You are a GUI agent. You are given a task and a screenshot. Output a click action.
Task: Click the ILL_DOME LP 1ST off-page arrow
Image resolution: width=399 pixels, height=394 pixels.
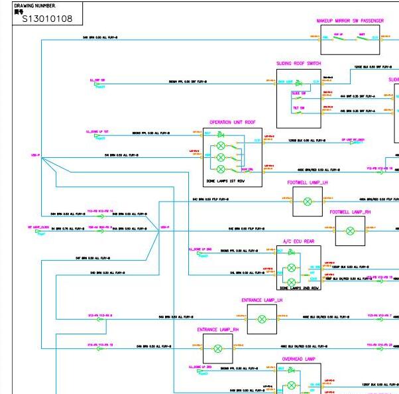click(97, 135)
